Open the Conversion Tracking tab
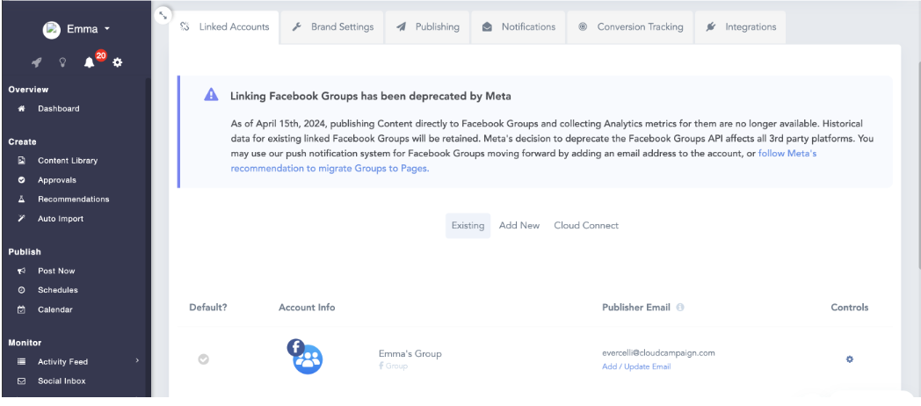 pos(630,27)
